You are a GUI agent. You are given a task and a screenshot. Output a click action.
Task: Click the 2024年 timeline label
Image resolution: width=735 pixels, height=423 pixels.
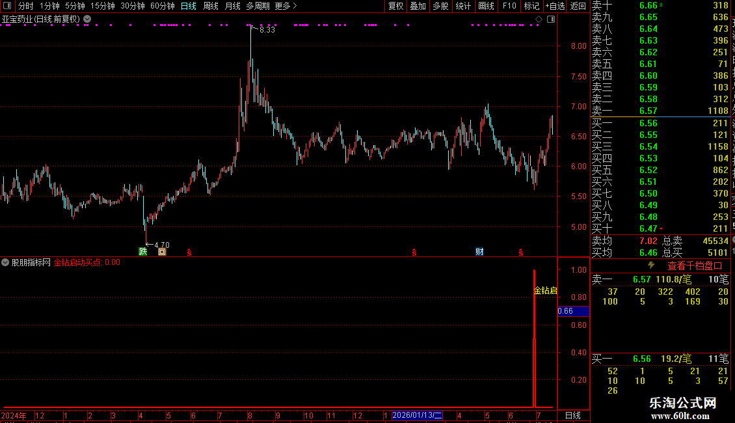(x=14, y=415)
